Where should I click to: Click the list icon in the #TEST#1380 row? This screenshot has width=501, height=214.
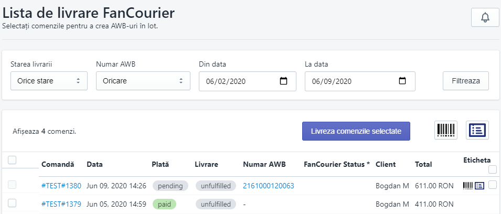(x=479, y=186)
